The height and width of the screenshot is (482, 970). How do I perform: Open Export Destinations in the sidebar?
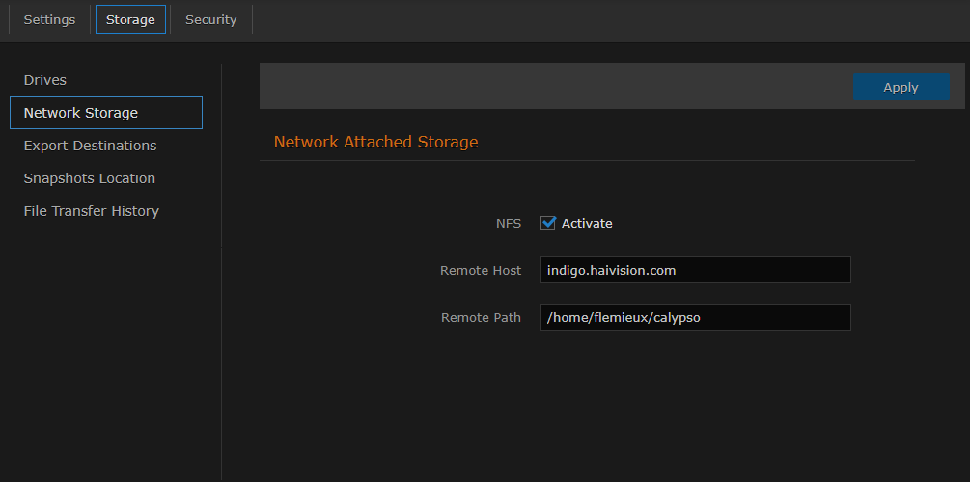(90, 146)
